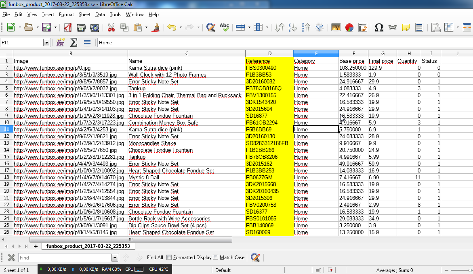Click the Cut scissors icon

pos(111,27)
